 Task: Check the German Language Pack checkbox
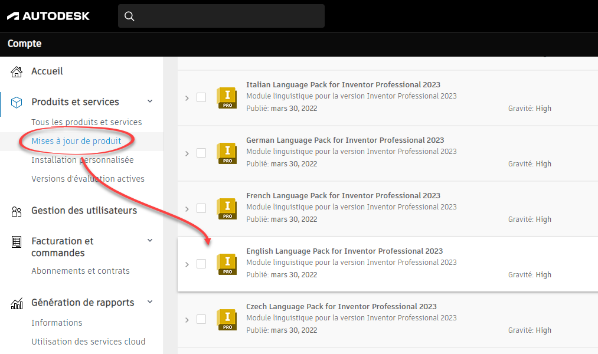point(201,153)
